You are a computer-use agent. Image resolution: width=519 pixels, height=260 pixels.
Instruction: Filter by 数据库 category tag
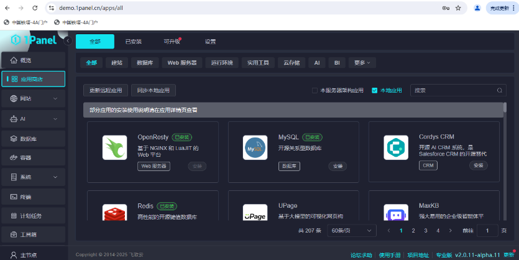(145, 63)
